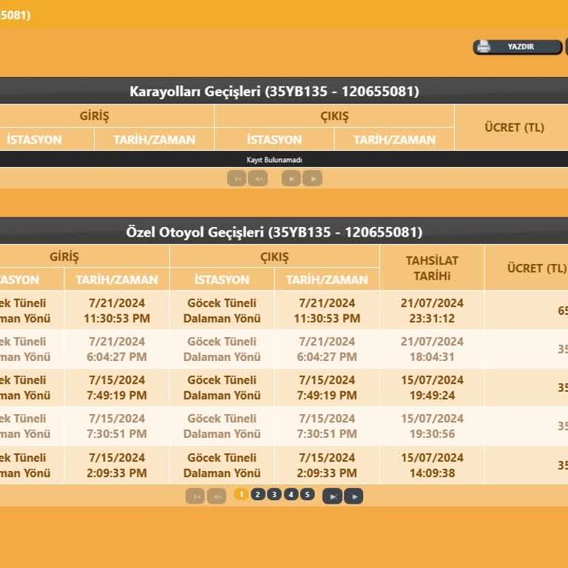Click entry time cell 7/21/2024 11:30:53 PM
Image resolution: width=568 pixels, height=568 pixels.
pos(117,311)
